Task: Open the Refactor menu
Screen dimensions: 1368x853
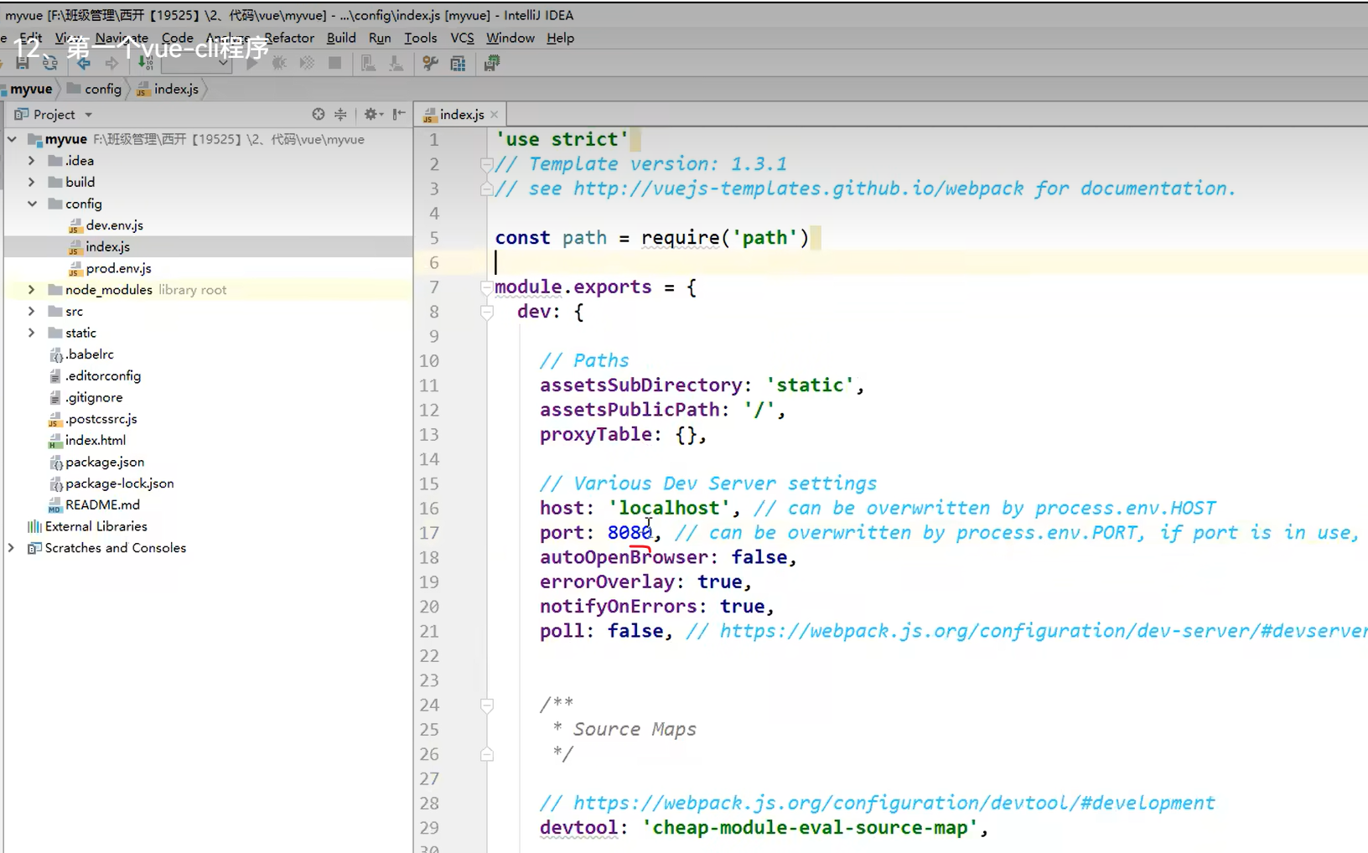Action: pos(289,38)
